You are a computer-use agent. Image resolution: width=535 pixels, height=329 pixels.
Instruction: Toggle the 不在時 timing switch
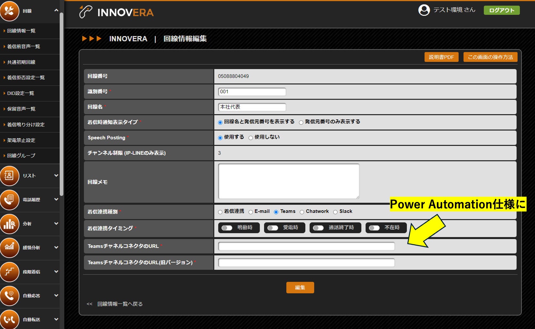[x=374, y=228]
